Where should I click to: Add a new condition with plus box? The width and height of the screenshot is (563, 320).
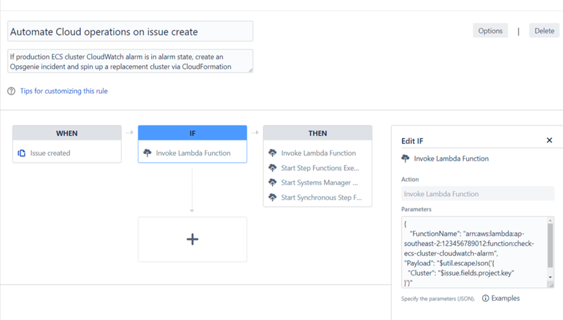(x=193, y=239)
